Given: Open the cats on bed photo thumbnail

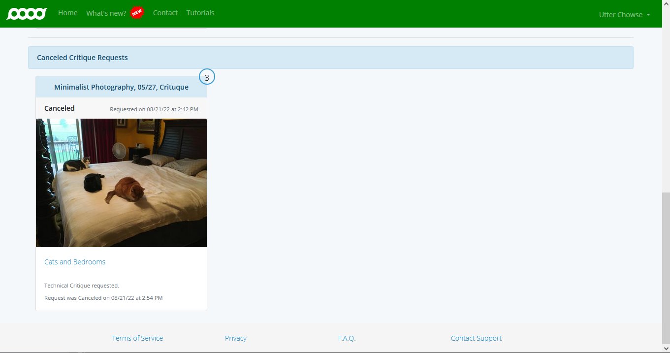Looking at the screenshot, I should click(x=121, y=183).
